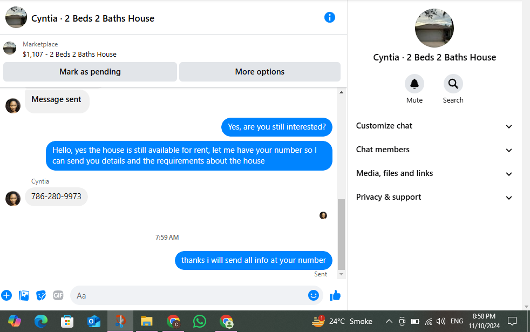Viewport: 530px width, 332px height.
Task: Click the Aa message input field
Action: tap(189, 295)
